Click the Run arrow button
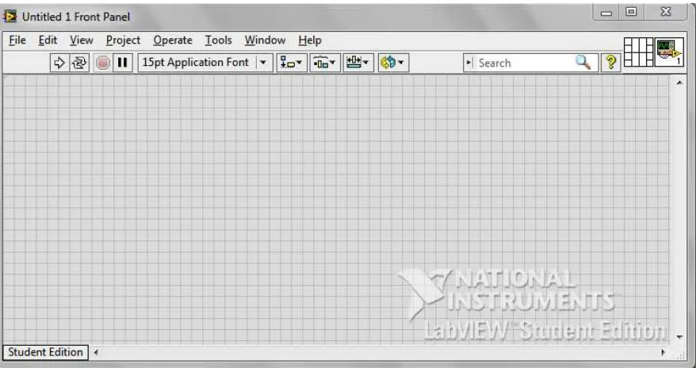 [x=59, y=63]
